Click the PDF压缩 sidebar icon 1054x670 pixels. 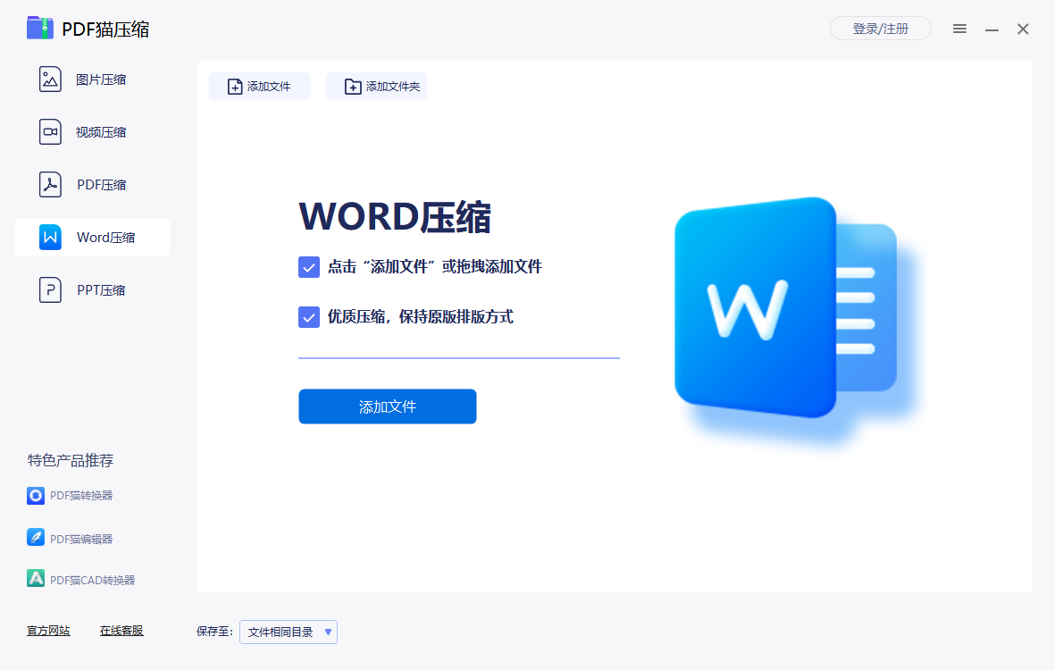pyautogui.click(x=50, y=184)
